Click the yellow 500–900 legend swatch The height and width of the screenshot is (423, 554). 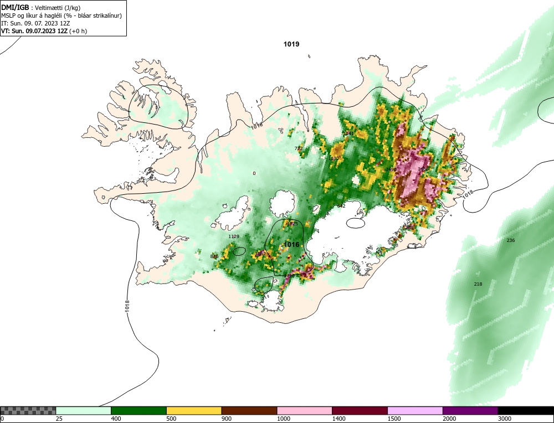(x=194, y=410)
